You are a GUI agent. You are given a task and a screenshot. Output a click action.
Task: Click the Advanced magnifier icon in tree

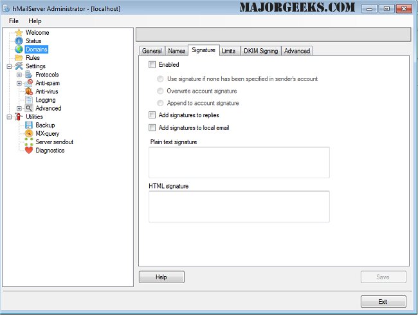pyautogui.click(x=29, y=108)
